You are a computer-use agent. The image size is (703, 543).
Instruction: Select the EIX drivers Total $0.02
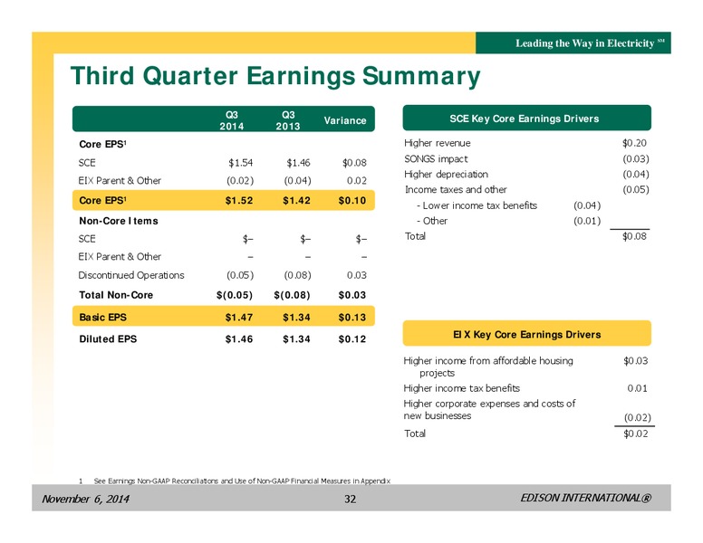(x=636, y=433)
